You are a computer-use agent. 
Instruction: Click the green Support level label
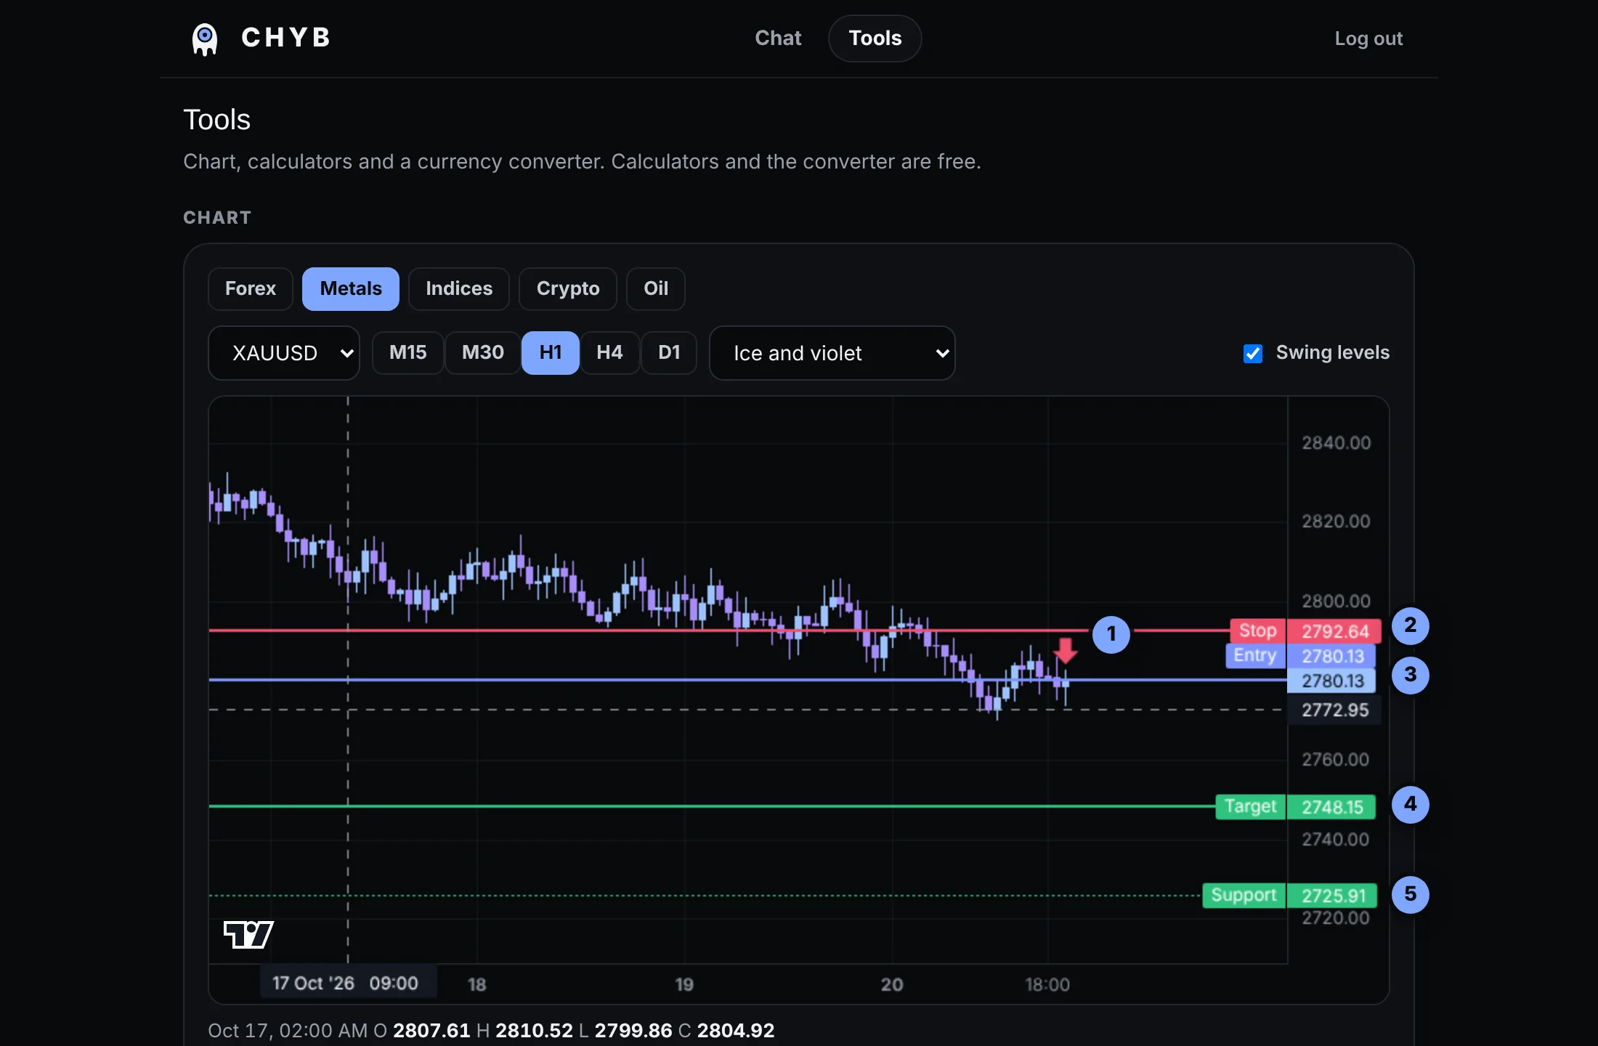click(1244, 895)
